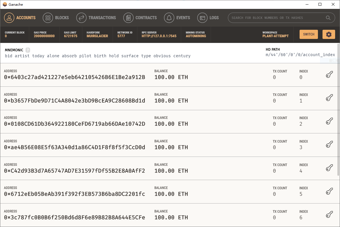The image size is (340, 227).
Task: Click the Ganache logo in title bar
Action: click(x=5, y=4)
